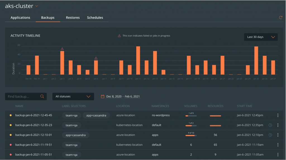
Task: Open the All statuses filter dropdown
Action: coord(73,96)
